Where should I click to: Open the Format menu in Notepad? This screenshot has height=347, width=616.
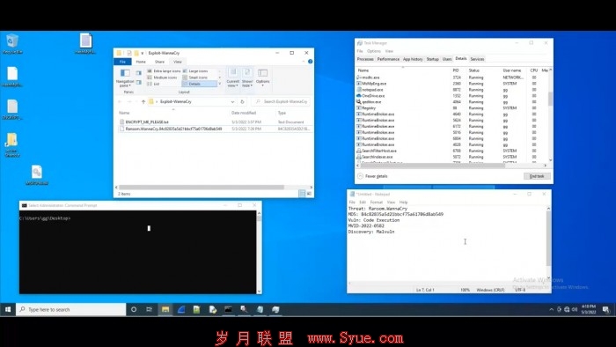[x=376, y=202]
